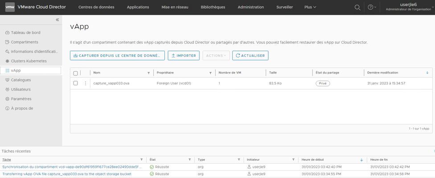Open Synchronisation du compartiment task link
The height and width of the screenshot is (178, 435).
click(72, 167)
